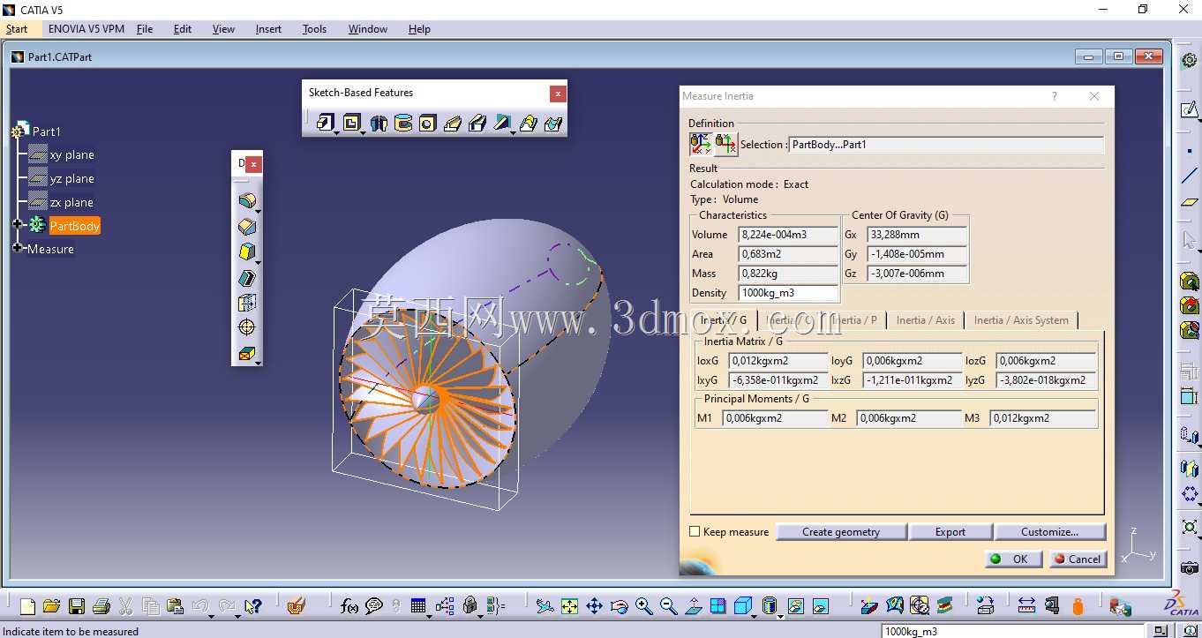This screenshot has height=638, width=1202.
Task: Switch to the Inertia / Axis System tab
Action: pyautogui.click(x=1021, y=320)
